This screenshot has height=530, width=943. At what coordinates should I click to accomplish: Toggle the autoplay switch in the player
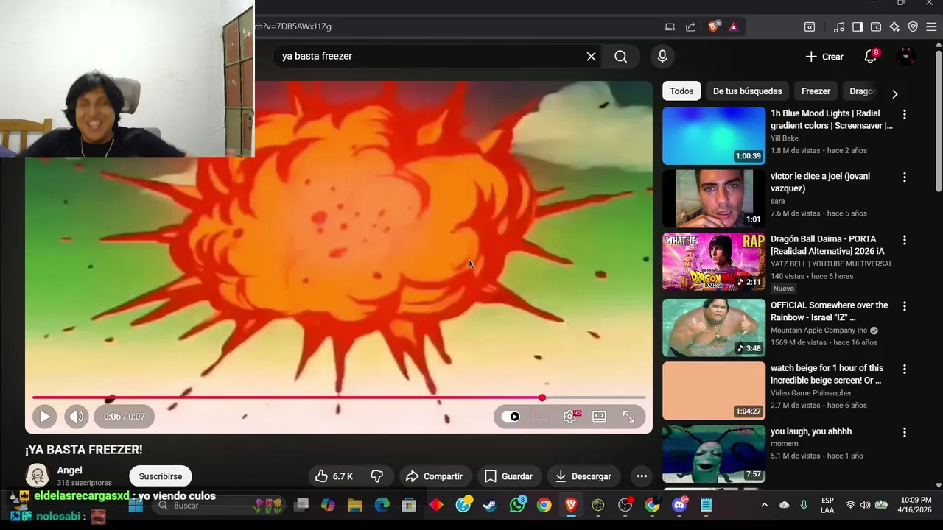(511, 417)
